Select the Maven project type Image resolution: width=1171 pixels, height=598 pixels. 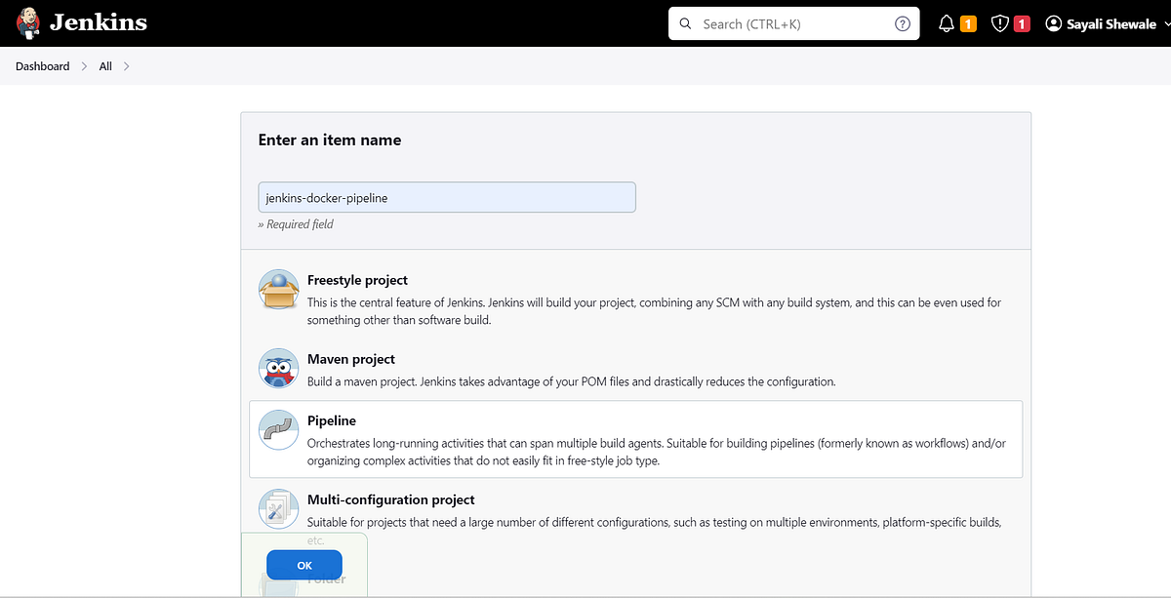coord(350,359)
